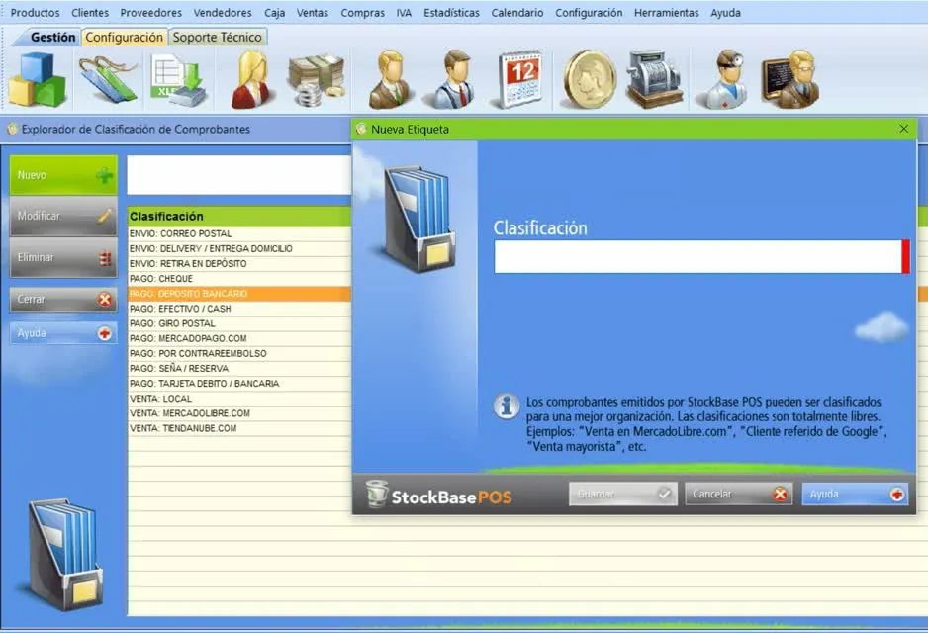Screen dimensions: 928x633
Task: Open the IVA menu
Action: (x=405, y=13)
